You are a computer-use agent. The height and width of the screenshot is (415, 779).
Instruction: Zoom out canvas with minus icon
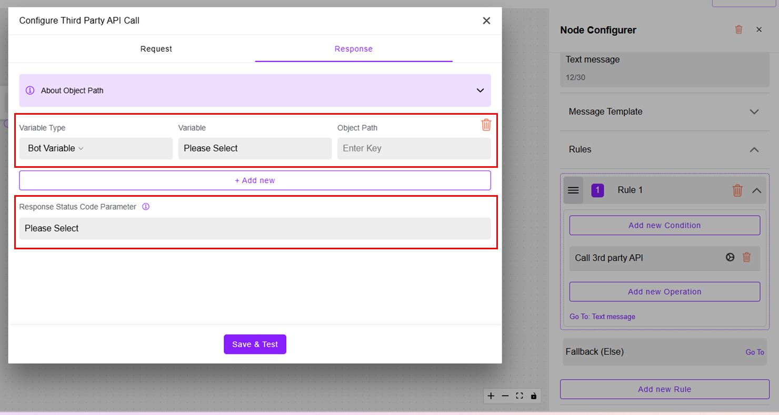click(505, 396)
